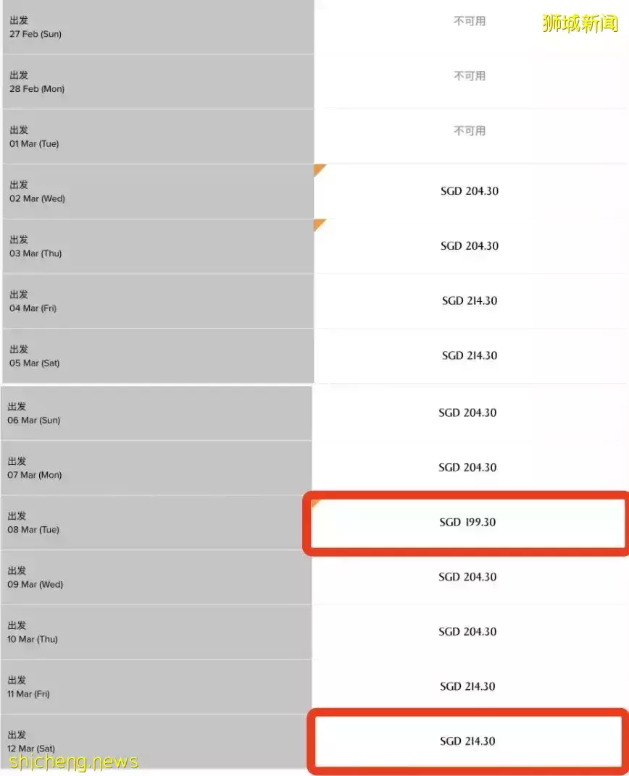Click the unavailable 不可用 cell for 27 Feb

(470, 21)
